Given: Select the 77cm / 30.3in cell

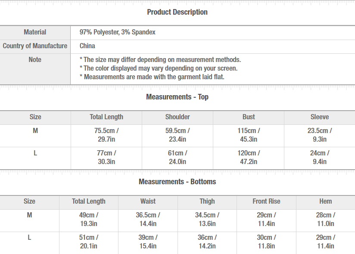Looking at the screenshot, I should 106,158.
